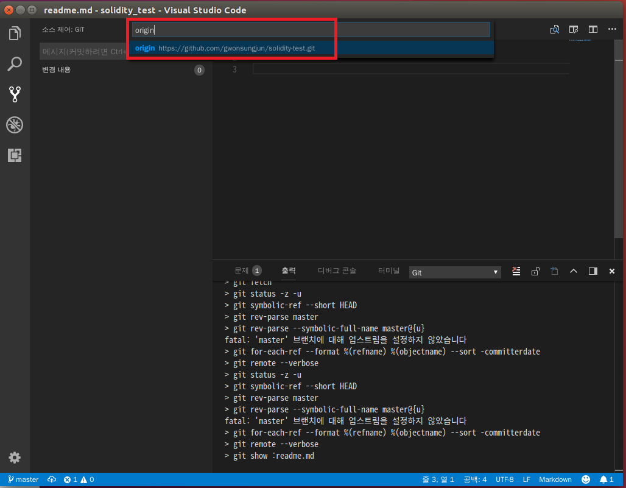Switch to the 문제 tab
The image size is (626, 488).
click(247, 271)
